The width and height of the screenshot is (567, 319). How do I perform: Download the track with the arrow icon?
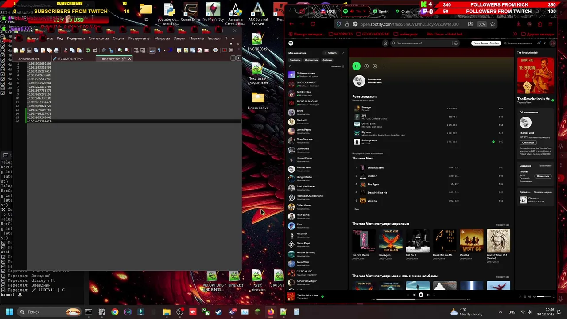coord(374,66)
